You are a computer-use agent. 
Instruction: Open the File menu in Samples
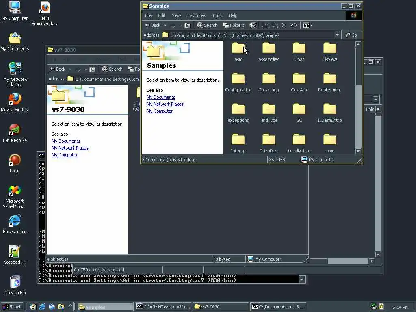[148, 15]
